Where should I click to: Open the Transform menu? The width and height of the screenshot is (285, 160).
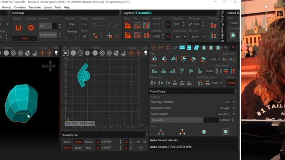[35, 8]
